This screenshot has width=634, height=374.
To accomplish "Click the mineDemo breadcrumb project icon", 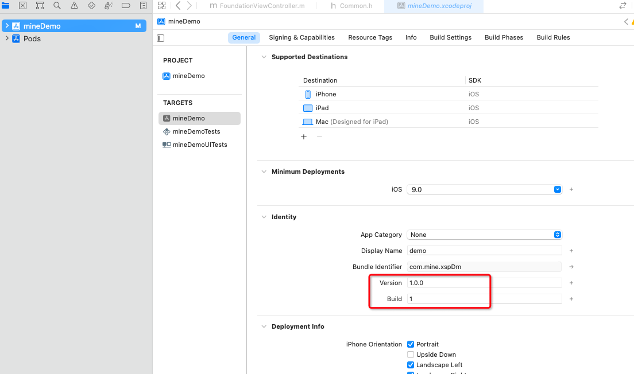I will 161,21.
